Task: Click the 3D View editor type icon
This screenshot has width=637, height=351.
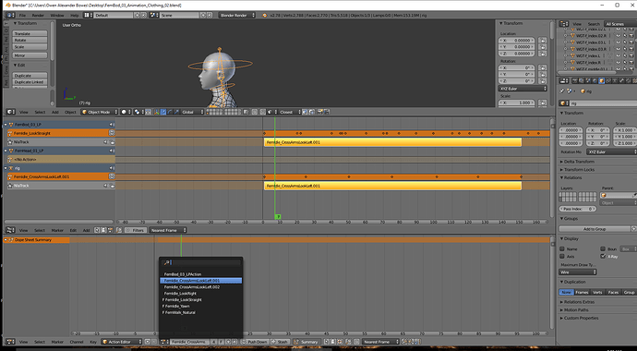Action: (x=10, y=112)
